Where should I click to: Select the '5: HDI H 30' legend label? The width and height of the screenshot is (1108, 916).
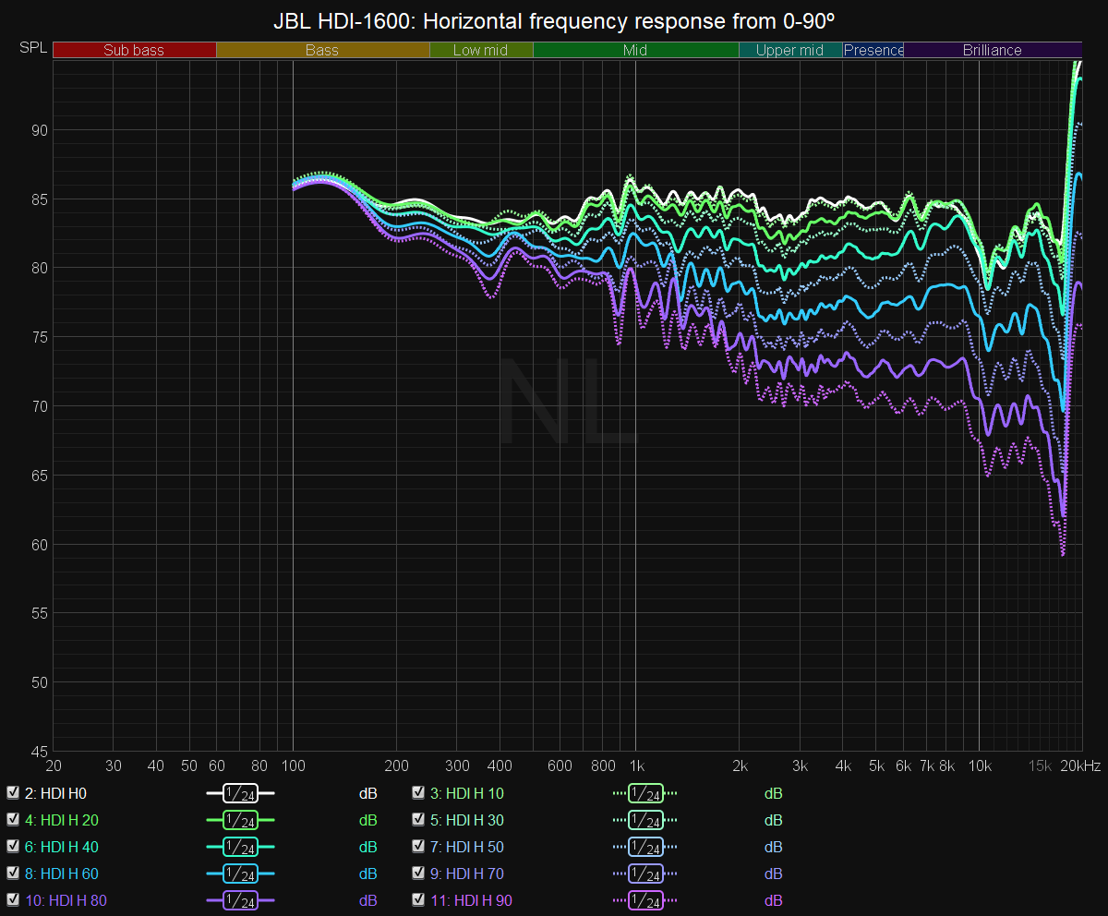[467, 820]
